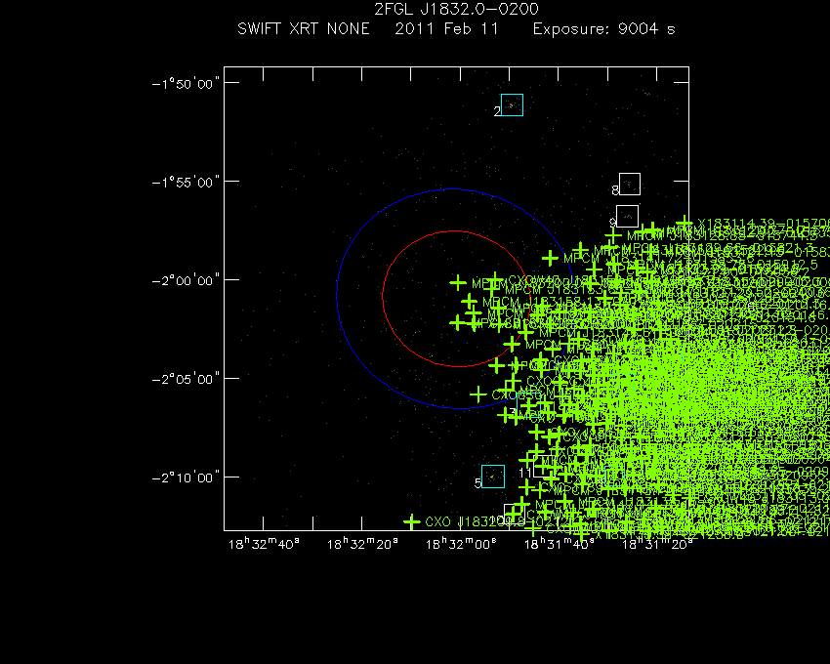Click the source number 11 label
Viewport: 830px width, 664px height.
pos(525,473)
